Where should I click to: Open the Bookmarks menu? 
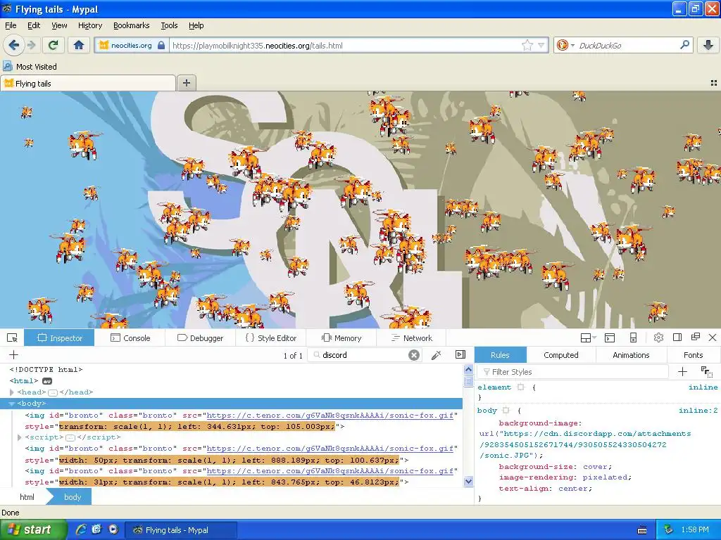point(131,25)
